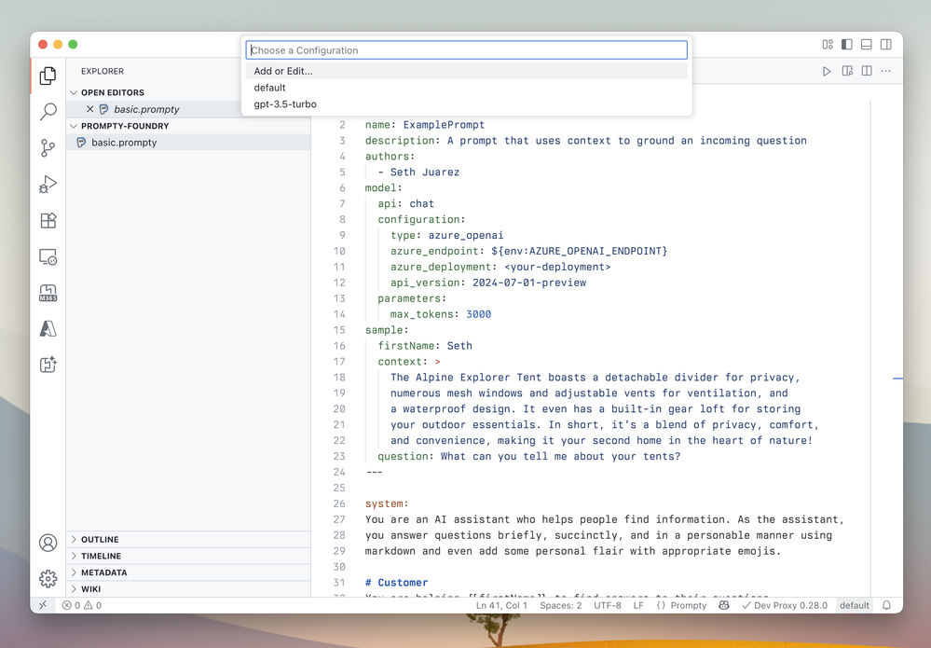Choose the Add or Edit... option

point(283,71)
